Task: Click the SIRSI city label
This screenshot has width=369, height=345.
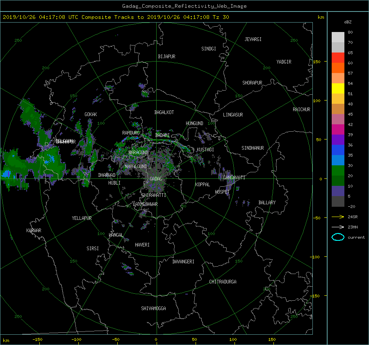Action: (x=93, y=249)
